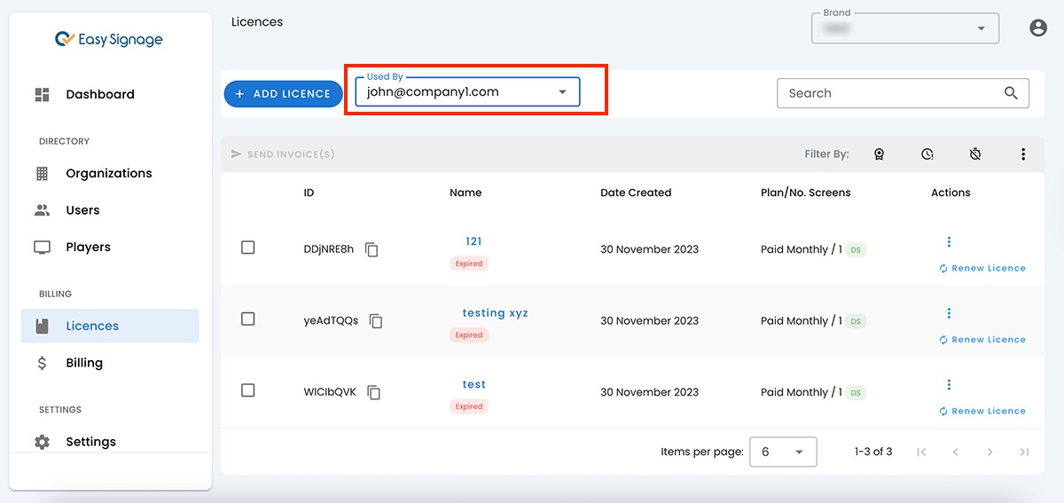Change Items per page dropdown
1064x503 pixels.
tap(782, 452)
